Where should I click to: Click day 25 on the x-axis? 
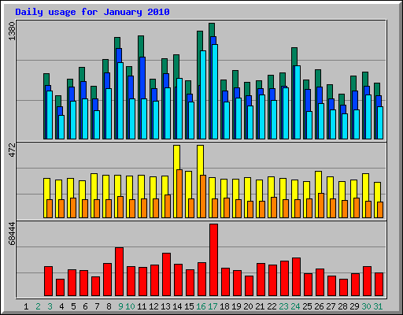tap(307, 306)
